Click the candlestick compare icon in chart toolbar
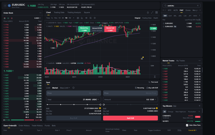Viewport: 215px width, 135px height. tap(86, 18)
